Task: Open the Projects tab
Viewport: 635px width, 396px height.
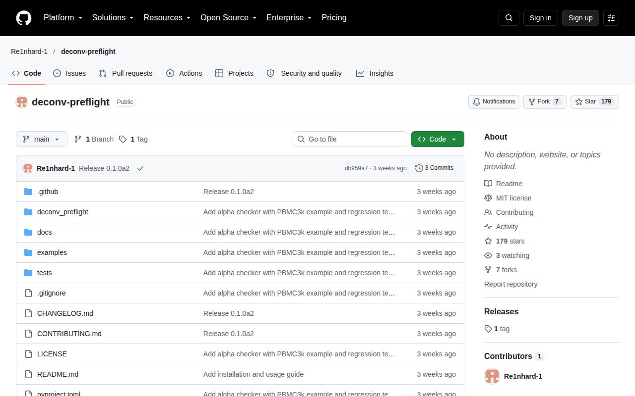Action: 234,73
